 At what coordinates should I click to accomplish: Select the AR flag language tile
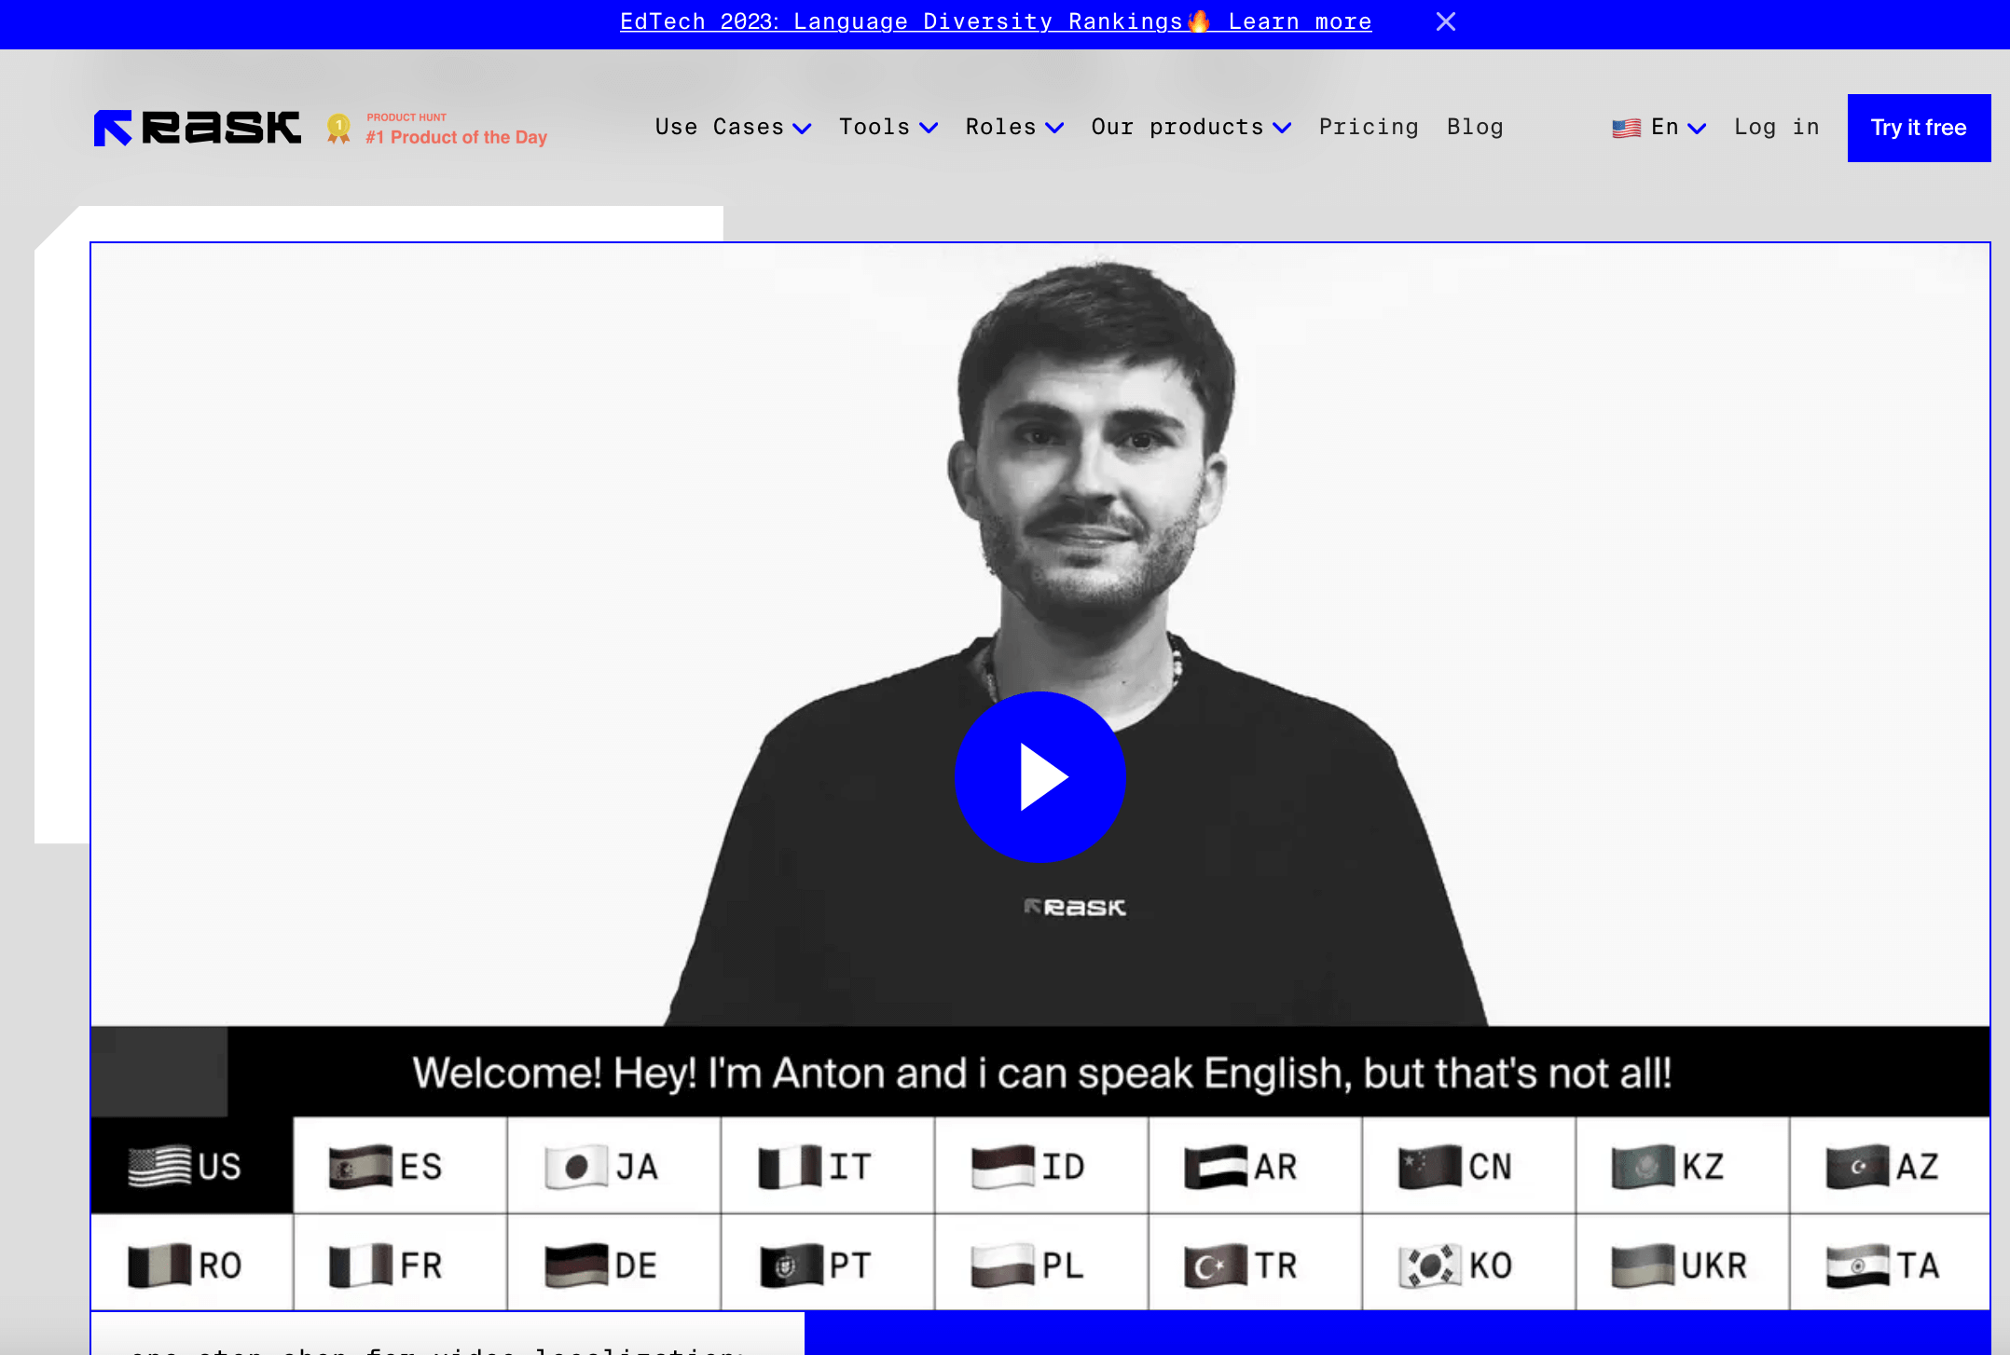tap(1254, 1166)
